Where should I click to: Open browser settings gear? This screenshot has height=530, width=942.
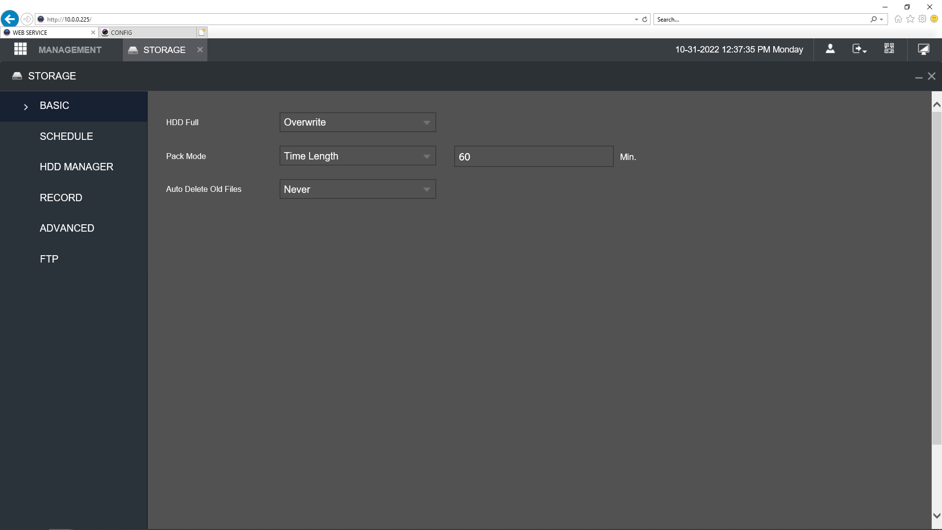pos(922,19)
